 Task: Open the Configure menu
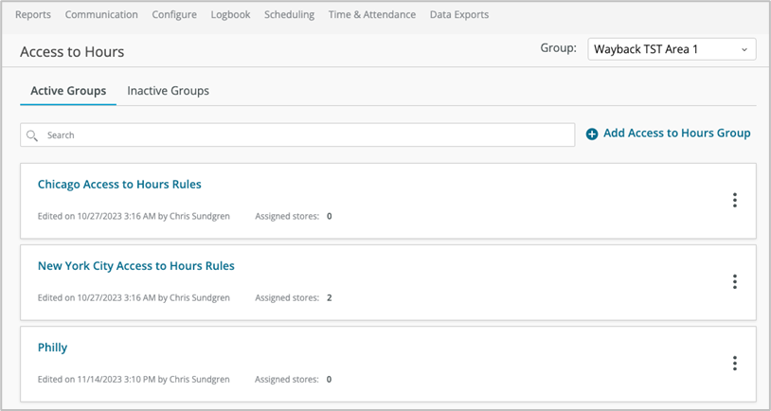pyautogui.click(x=174, y=14)
